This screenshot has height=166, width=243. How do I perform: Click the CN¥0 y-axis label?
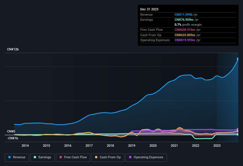coord(11,131)
